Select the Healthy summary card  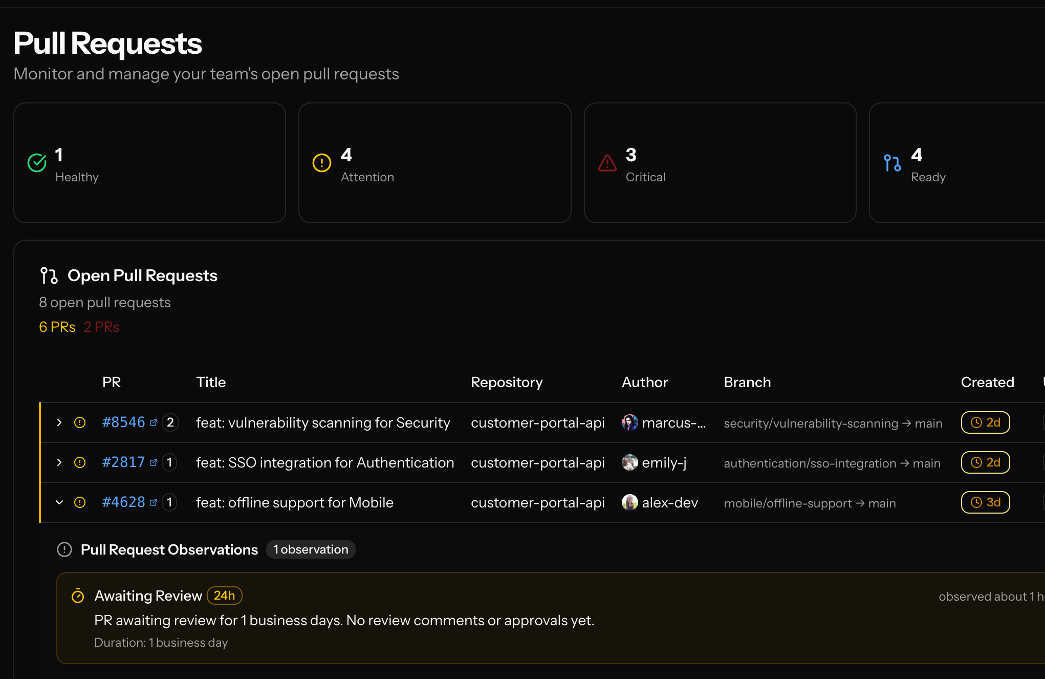[x=149, y=163]
